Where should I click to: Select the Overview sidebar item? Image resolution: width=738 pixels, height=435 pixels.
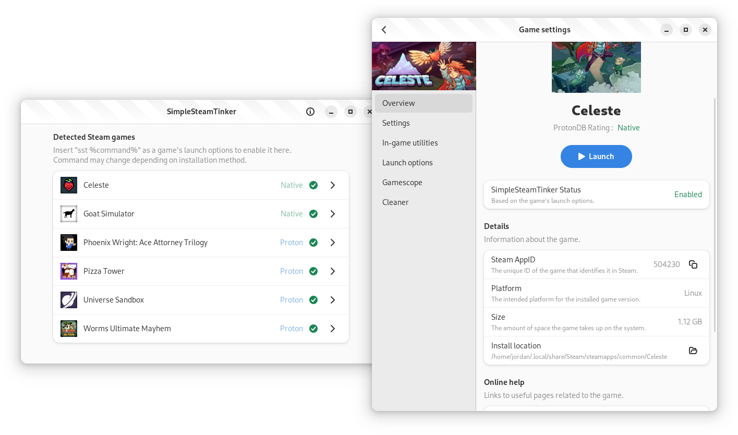coord(424,103)
